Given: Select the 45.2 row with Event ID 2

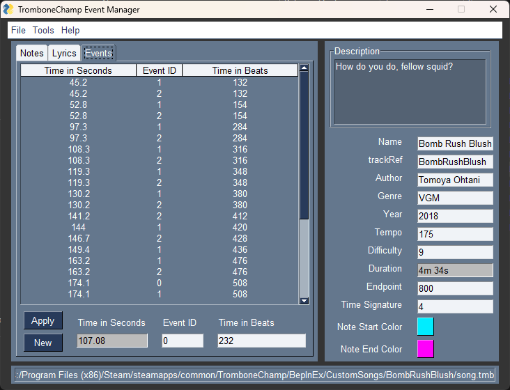Looking at the screenshot, I should [x=159, y=93].
